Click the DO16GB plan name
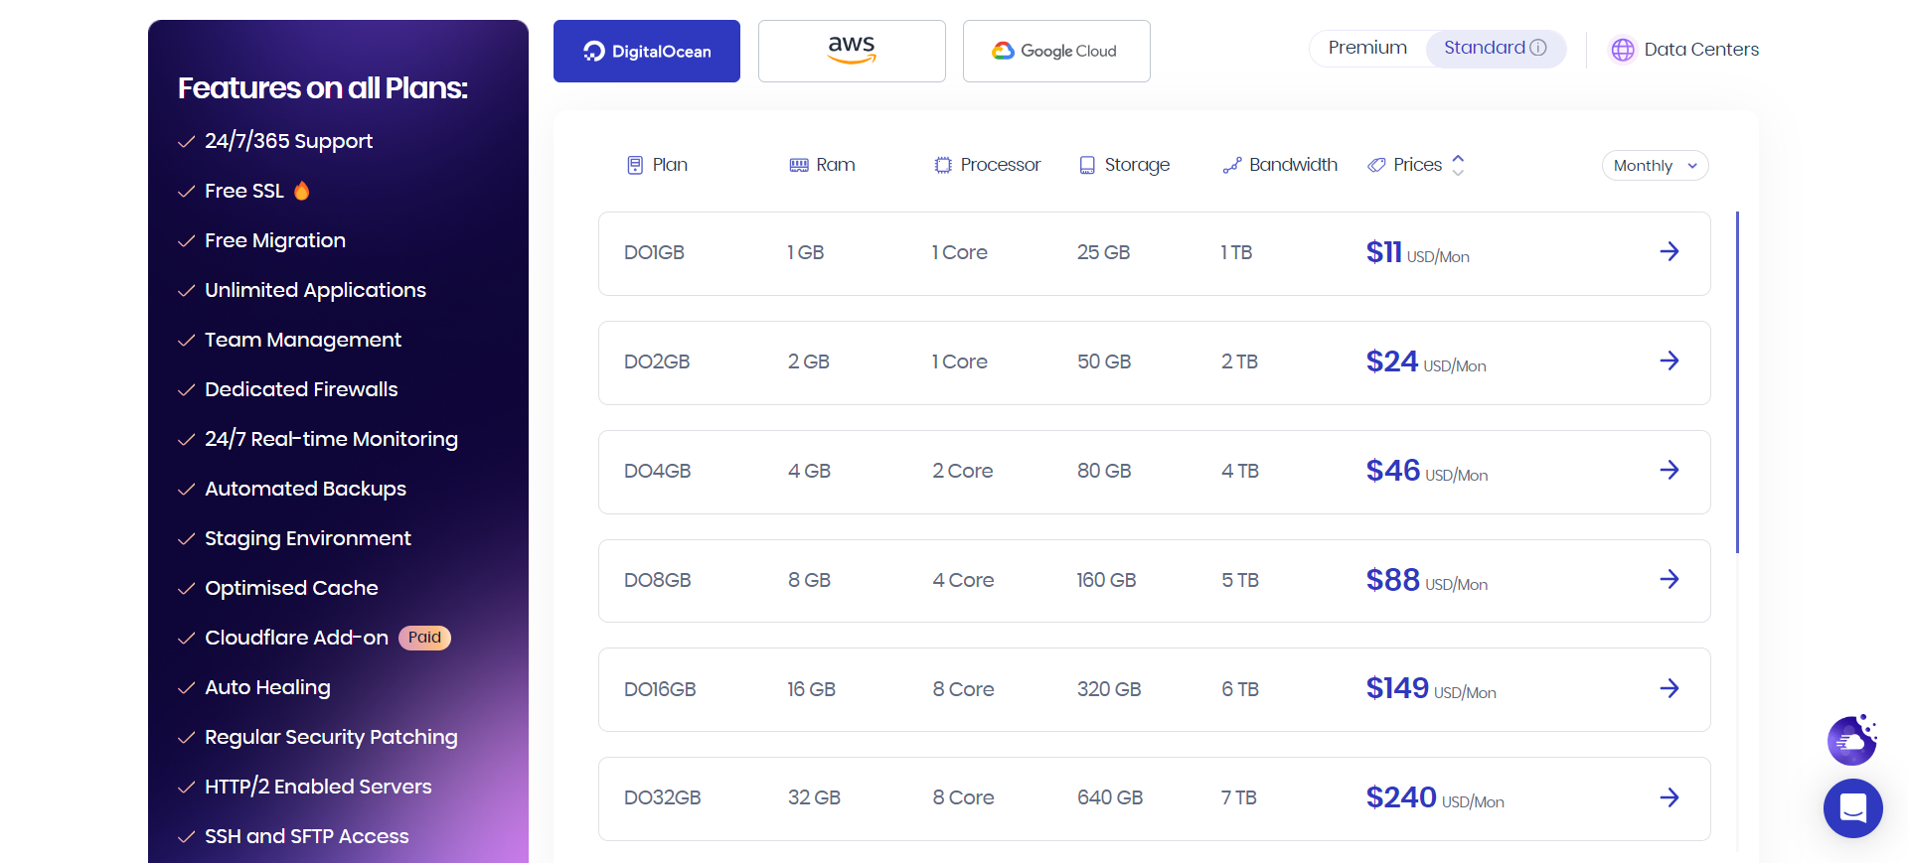1908x863 pixels. (660, 689)
